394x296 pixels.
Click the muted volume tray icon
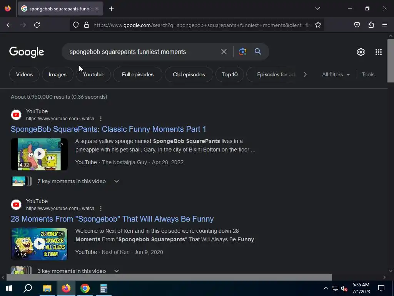[344, 288]
